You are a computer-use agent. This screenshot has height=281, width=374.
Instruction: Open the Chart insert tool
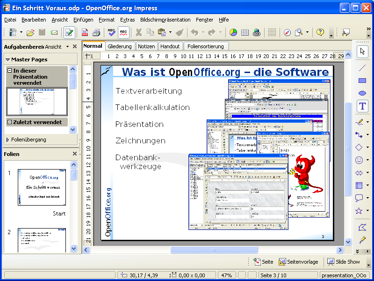(233, 32)
